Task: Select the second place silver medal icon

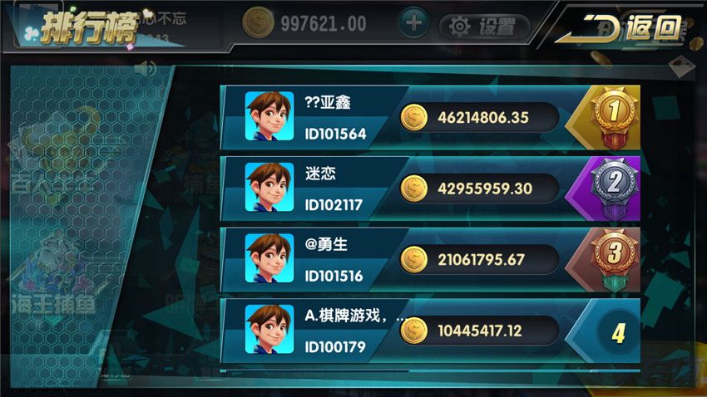Action: pos(615,189)
